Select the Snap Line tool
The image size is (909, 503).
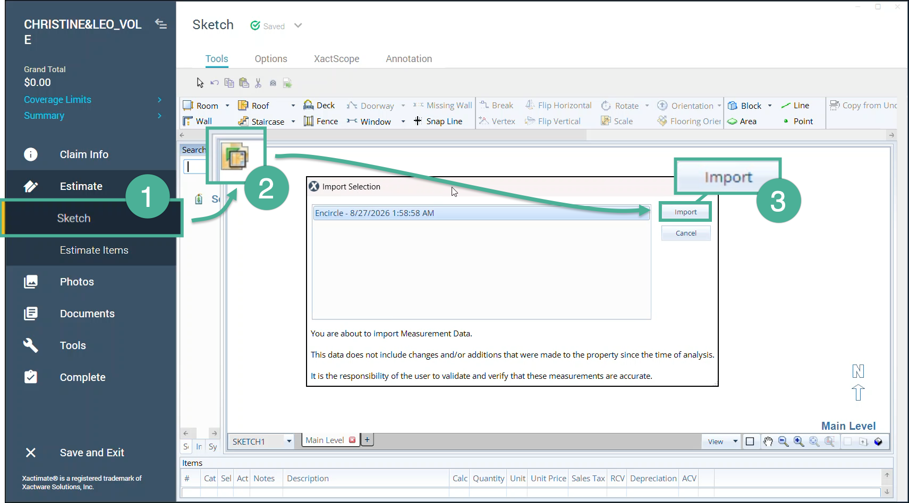pos(438,121)
